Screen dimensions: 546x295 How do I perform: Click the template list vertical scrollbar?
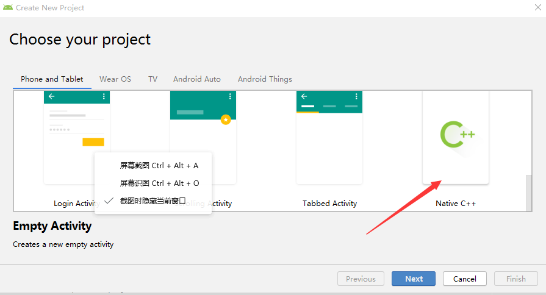pyautogui.click(x=528, y=193)
